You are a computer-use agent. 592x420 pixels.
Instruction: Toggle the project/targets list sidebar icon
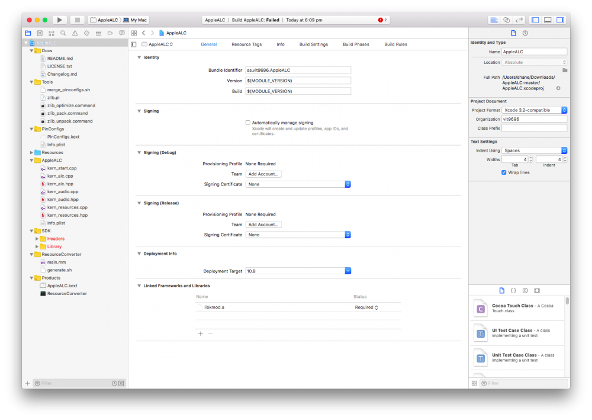click(134, 44)
